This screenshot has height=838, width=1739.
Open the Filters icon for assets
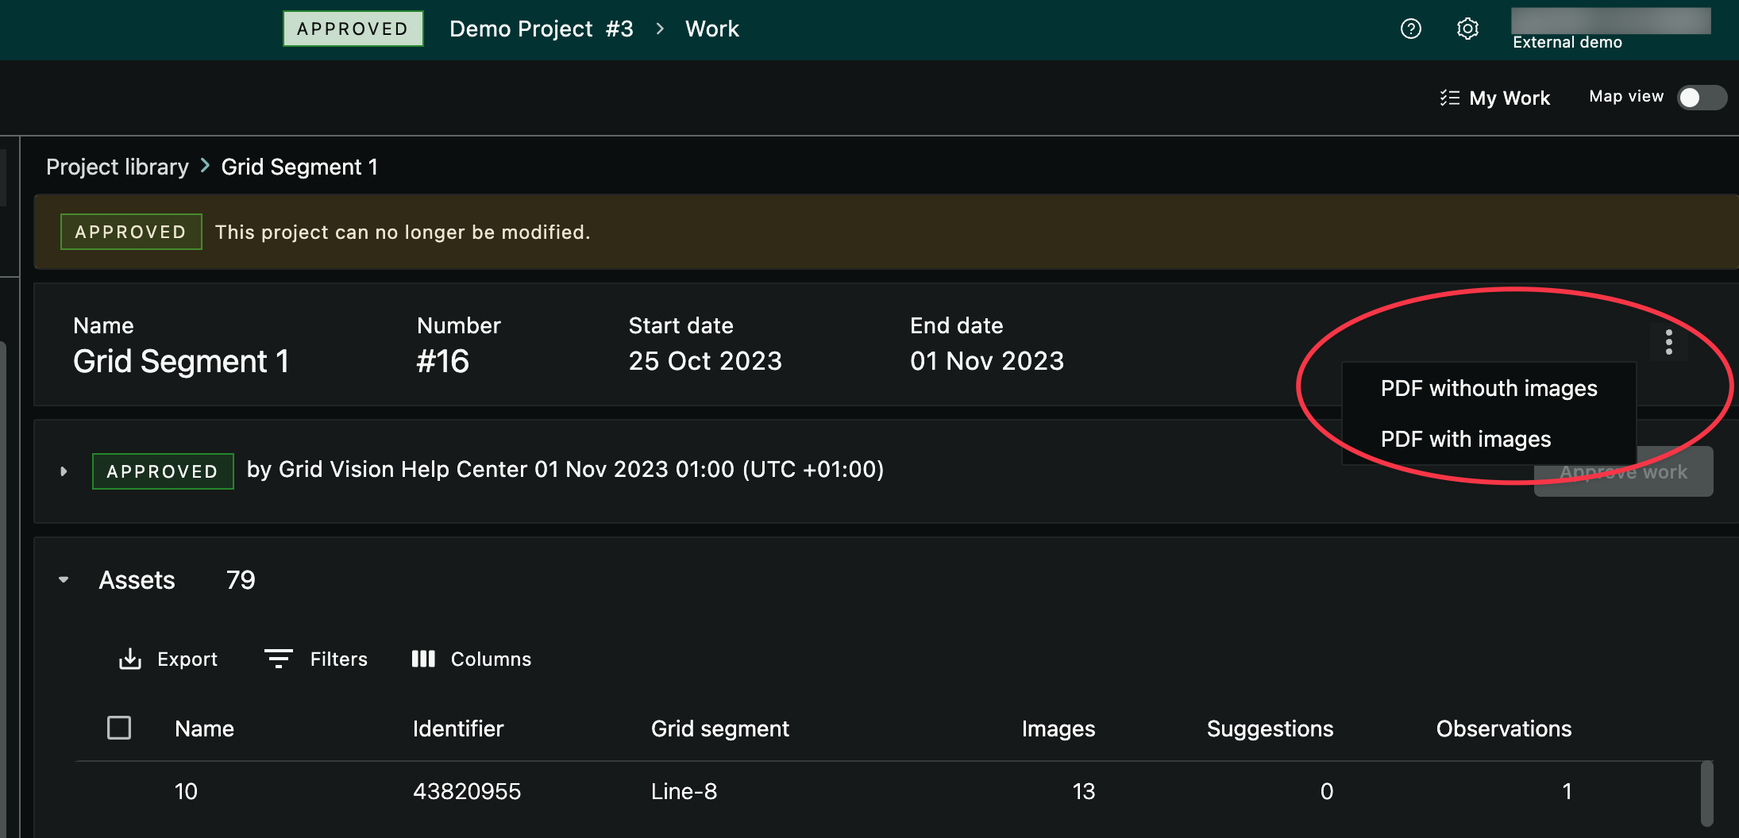point(278,659)
